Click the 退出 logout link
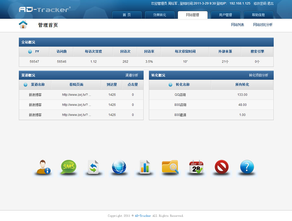The height and width of the screenshot is (221, 292). [270, 4]
